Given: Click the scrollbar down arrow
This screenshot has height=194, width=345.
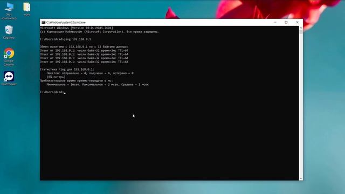Looking at the screenshot, I should click(301, 178).
